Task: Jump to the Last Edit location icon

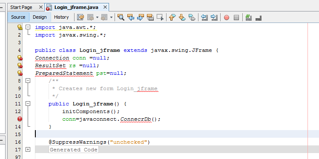Action: (80, 17)
